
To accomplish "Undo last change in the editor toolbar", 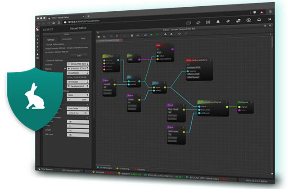I will (179, 34).
